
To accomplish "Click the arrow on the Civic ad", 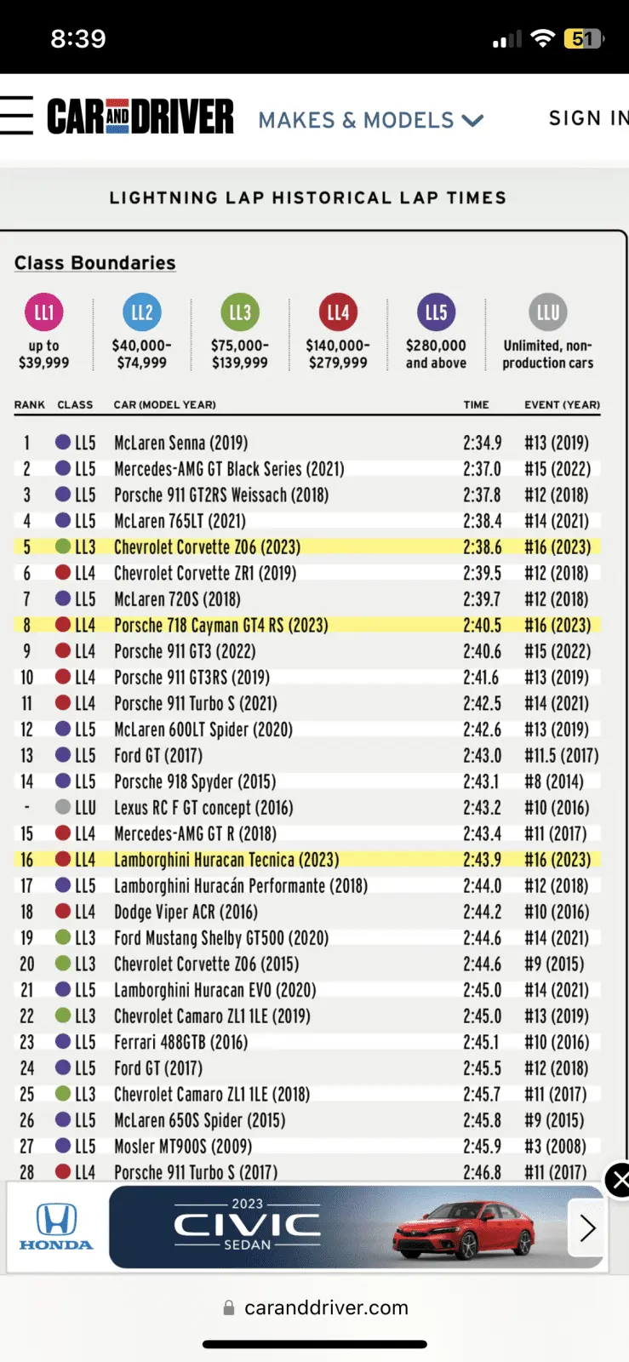I will coord(586,1228).
